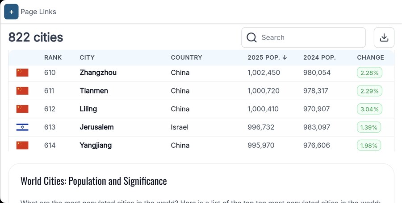Click the Israel country cell
This screenshot has width=402, height=203.
click(x=180, y=127)
